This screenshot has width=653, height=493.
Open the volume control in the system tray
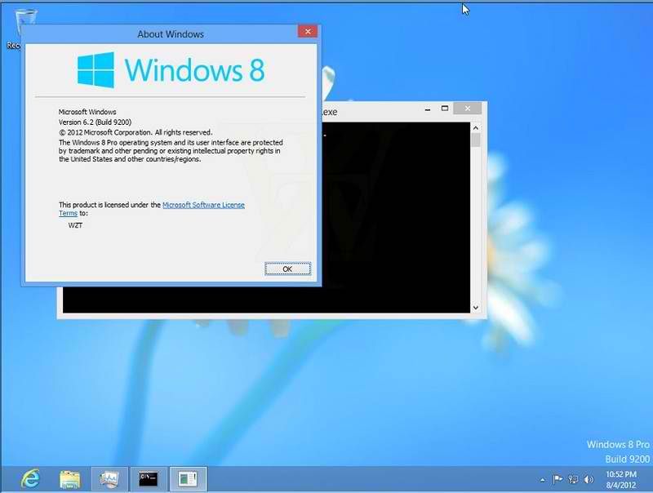(589, 479)
